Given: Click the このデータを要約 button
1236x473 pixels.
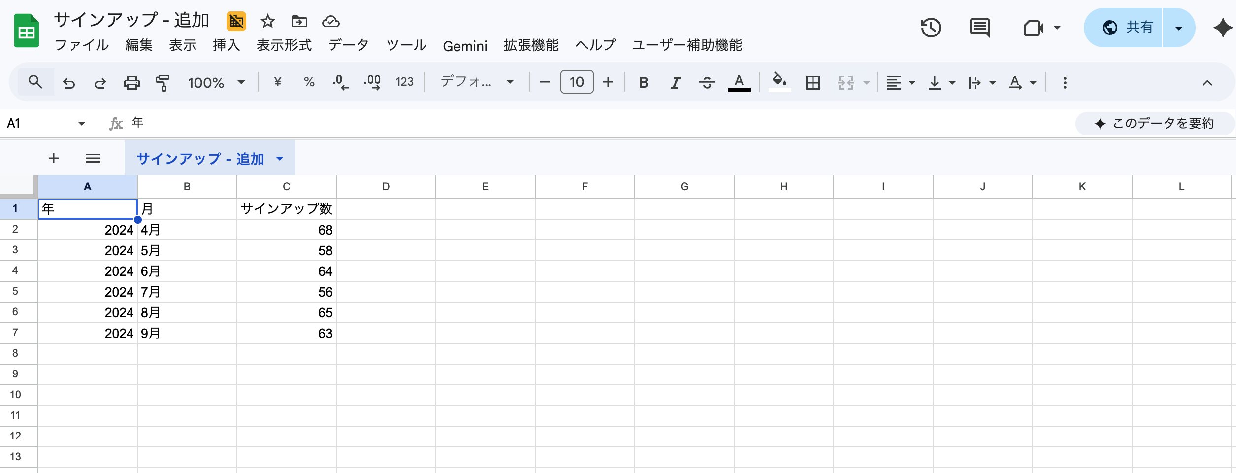Looking at the screenshot, I should [1154, 123].
